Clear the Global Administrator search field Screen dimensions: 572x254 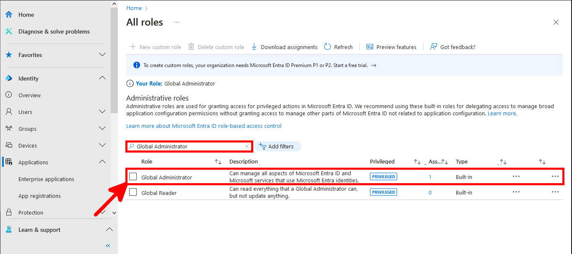247,146
